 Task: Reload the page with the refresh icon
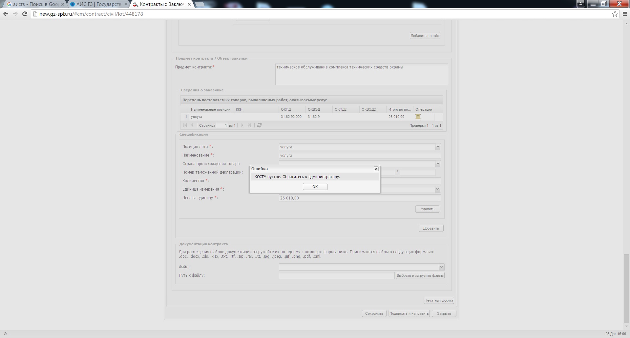tap(25, 14)
